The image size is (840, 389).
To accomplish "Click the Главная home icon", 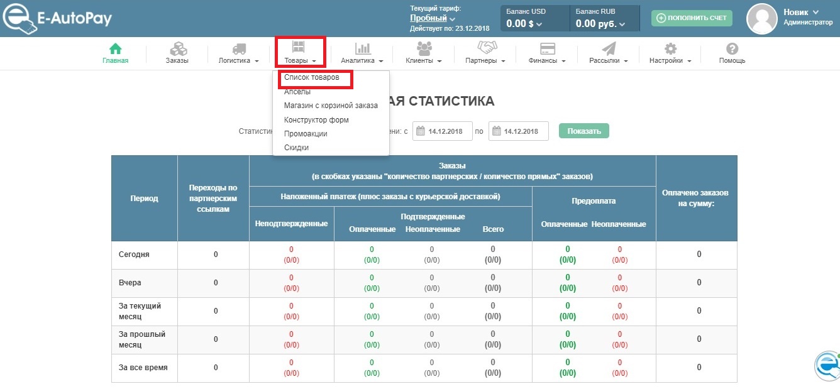I will click(115, 48).
